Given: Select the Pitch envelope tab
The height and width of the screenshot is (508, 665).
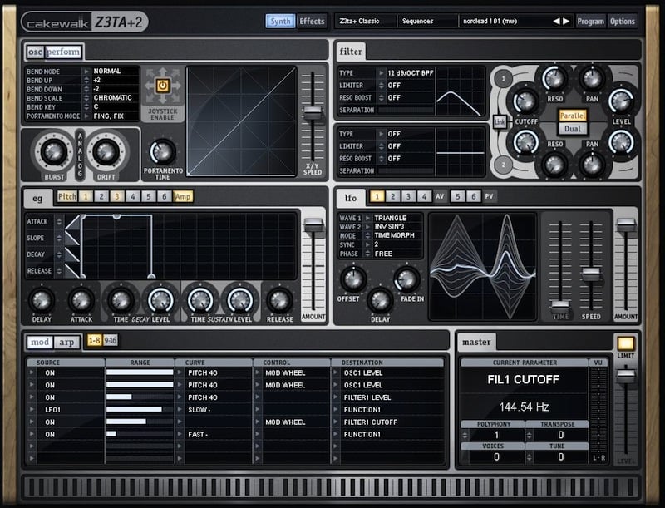Looking at the screenshot, I should pos(67,196).
